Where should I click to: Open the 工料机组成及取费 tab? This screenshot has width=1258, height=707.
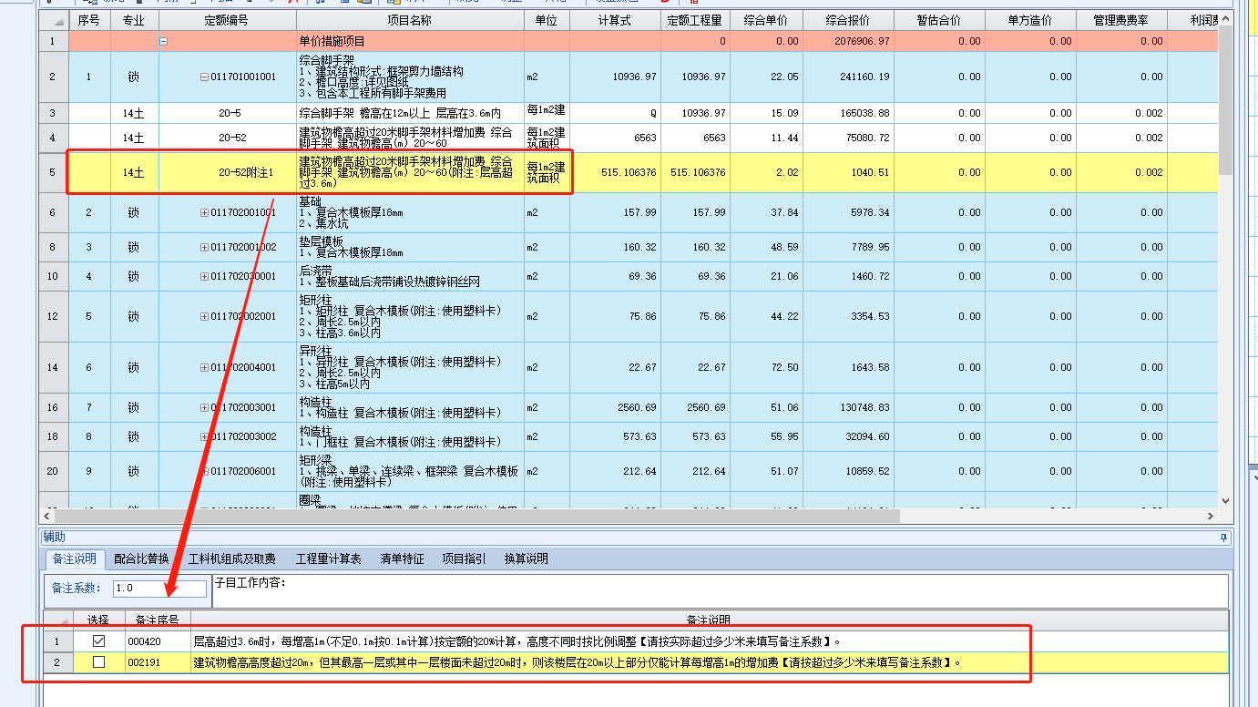tap(232, 558)
